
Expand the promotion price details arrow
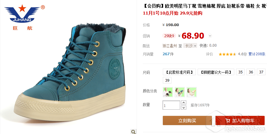tap(210, 36)
